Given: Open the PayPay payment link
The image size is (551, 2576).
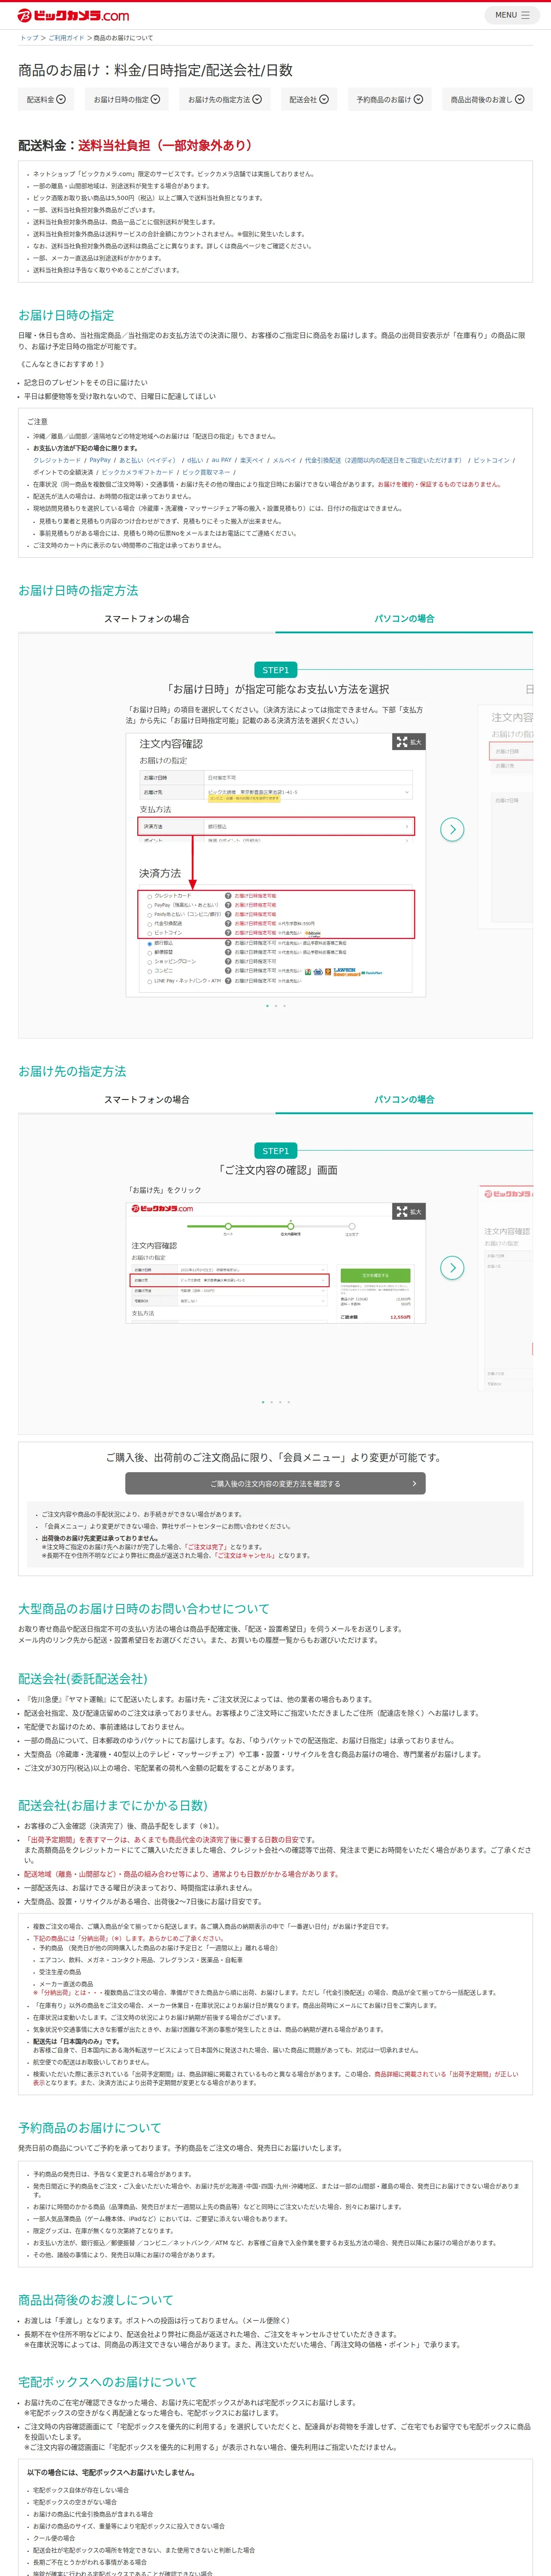Looking at the screenshot, I should pos(100,460).
